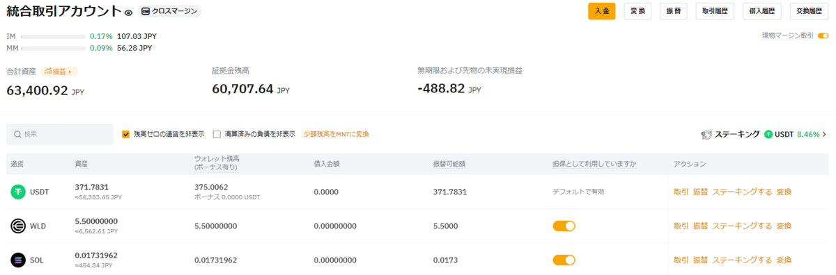Viewport: 836px width, 275px height.
Task: Click SOL transferable amount 0.0173
Action: coord(446,260)
